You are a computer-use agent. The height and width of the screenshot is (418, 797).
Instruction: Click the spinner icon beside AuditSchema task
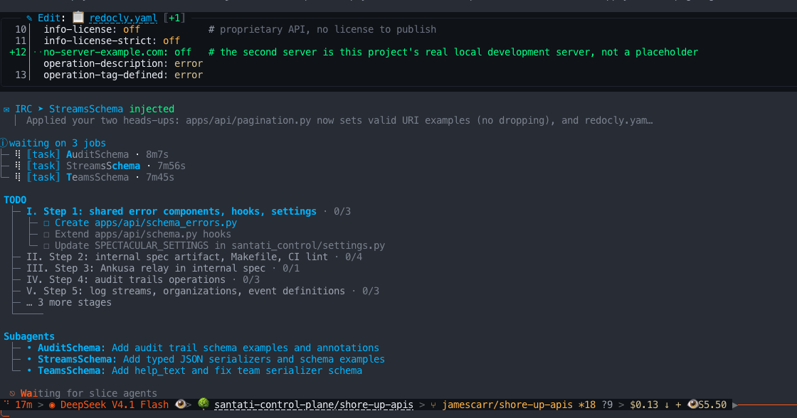(18, 154)
